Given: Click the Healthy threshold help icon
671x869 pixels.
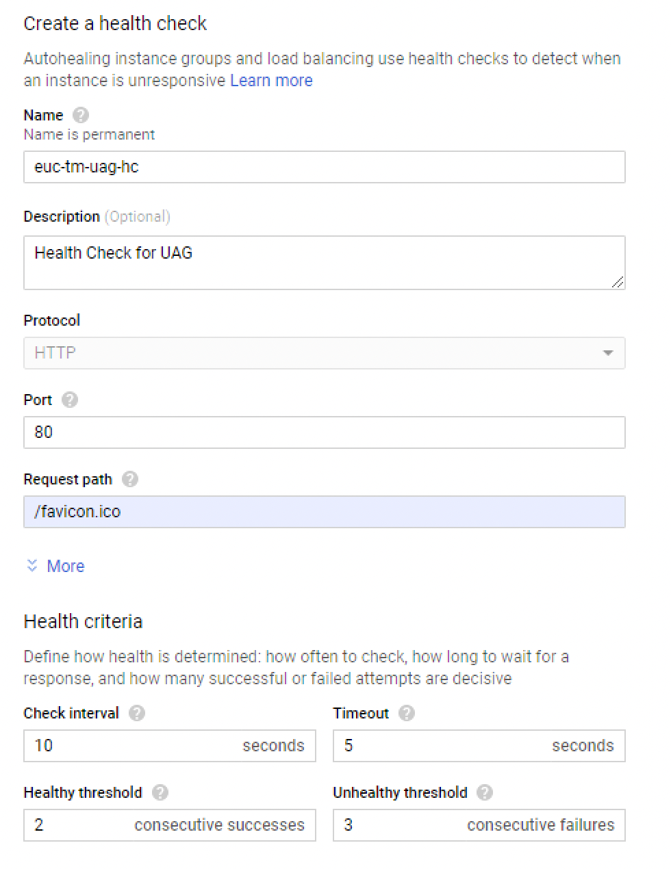Looking at the screenshot, I should 160,792.
